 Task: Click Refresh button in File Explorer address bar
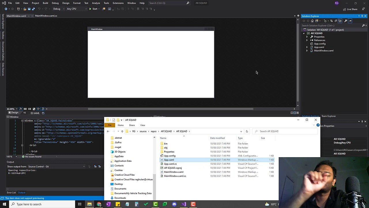click(x=247, y=131)
